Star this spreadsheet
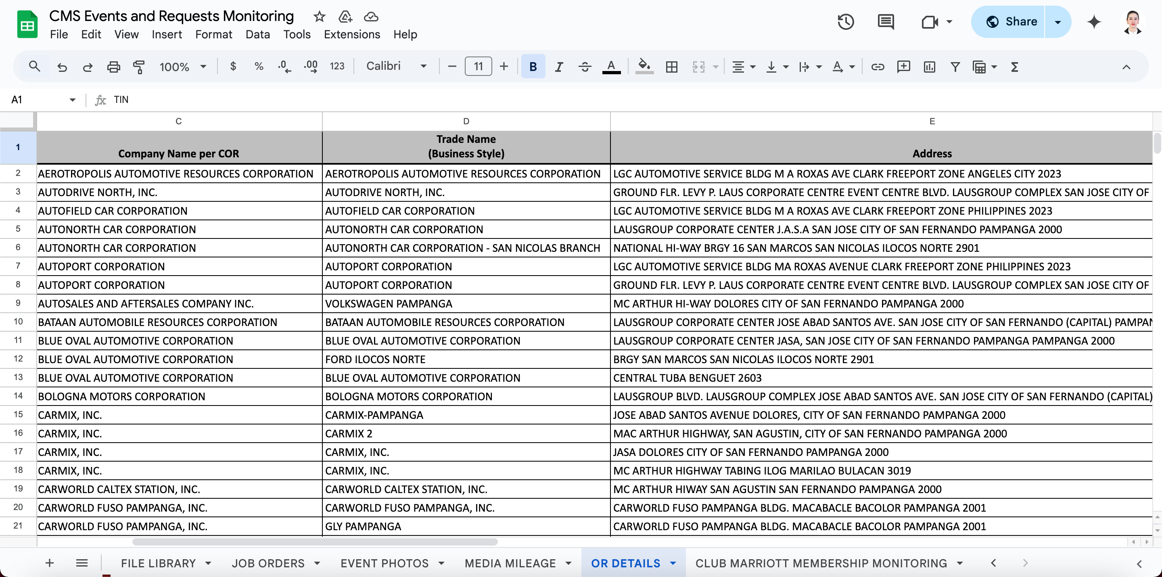The image size is (1162, 577). [x=320, y=17]
